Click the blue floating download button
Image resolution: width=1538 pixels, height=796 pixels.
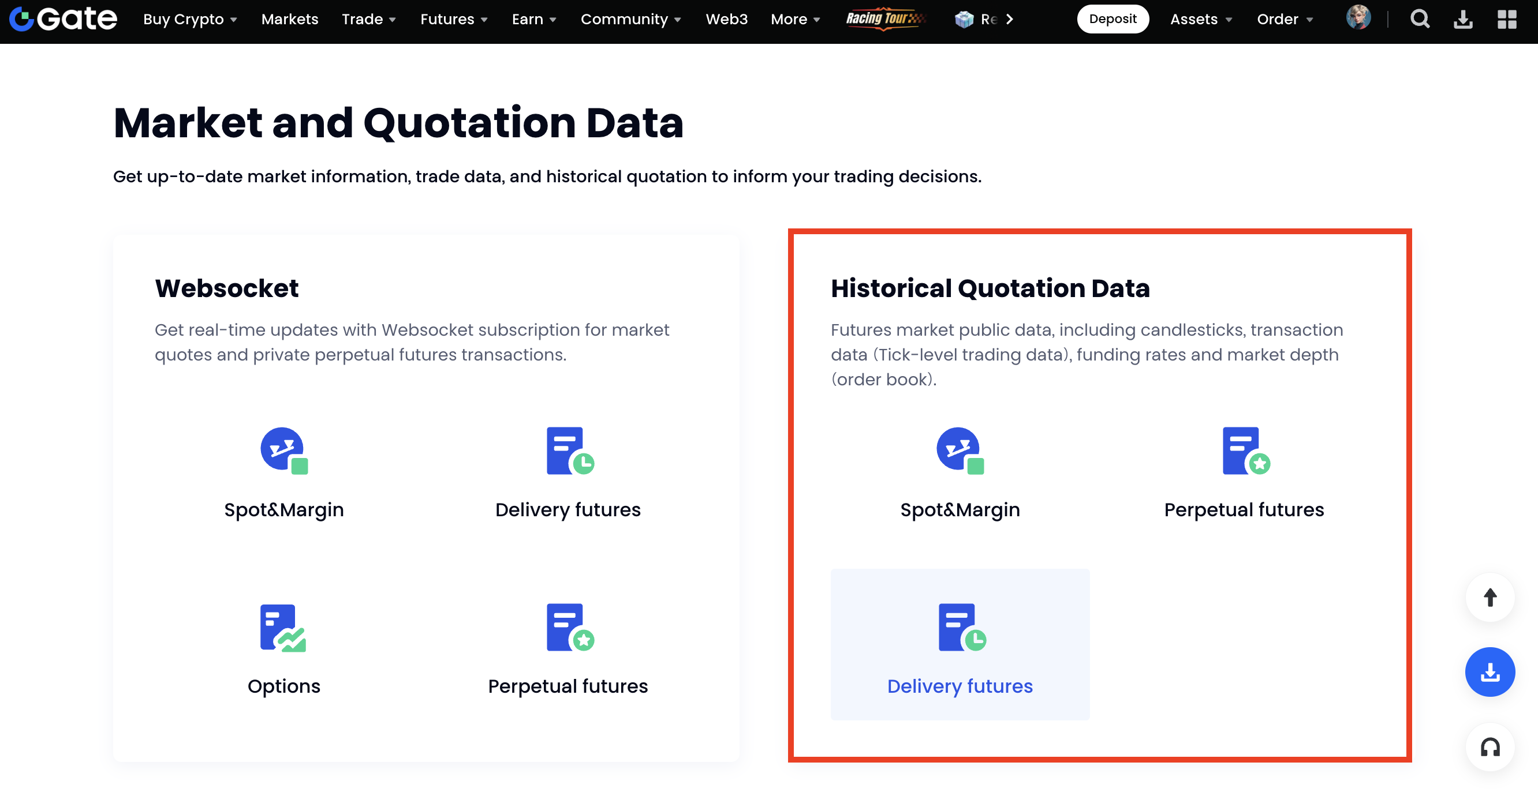coord(1490,672)
